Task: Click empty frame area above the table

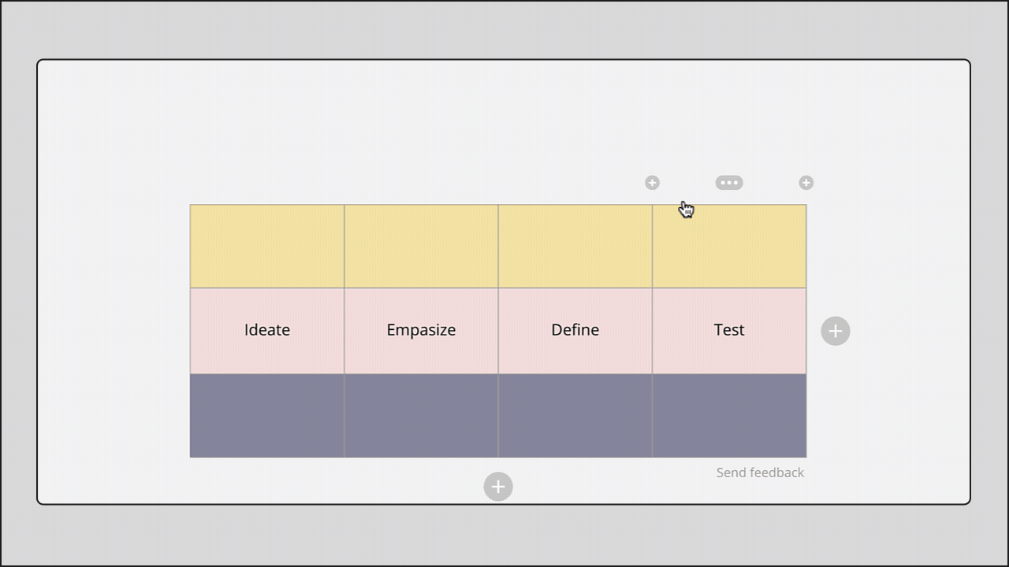Action: click(x=504, y=118)
